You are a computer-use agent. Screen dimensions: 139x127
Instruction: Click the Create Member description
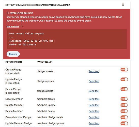(14, 99)
